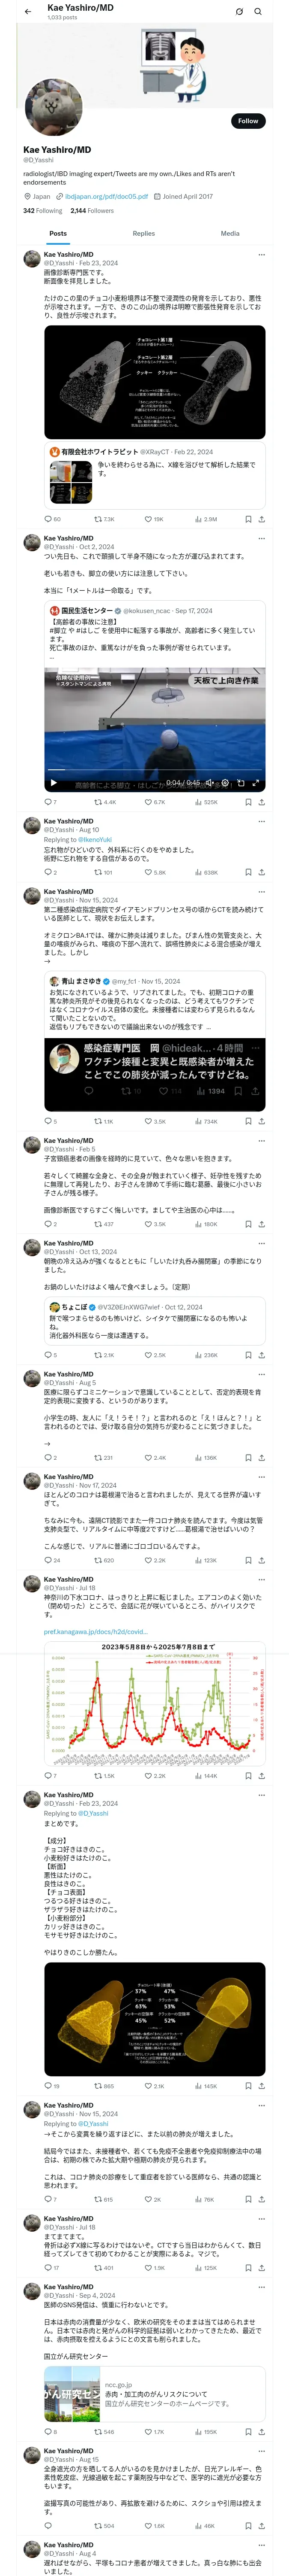Screen dimensions: 289x2576
Task: Enter fullscreen on the ladder accident video
Action: 255,783
